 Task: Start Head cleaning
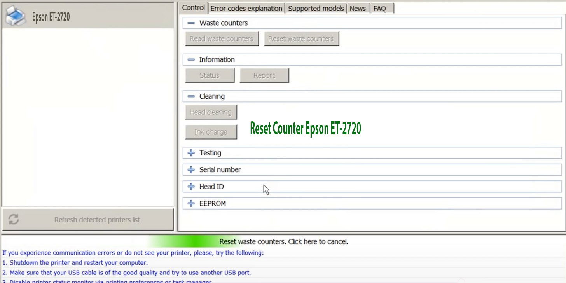(210, 112)
